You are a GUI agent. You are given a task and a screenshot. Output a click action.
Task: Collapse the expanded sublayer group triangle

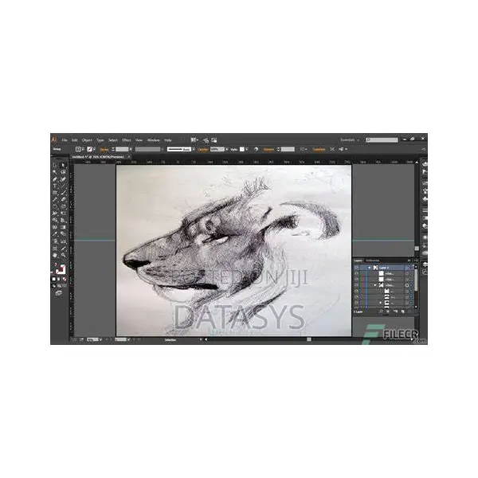point(375,285)
